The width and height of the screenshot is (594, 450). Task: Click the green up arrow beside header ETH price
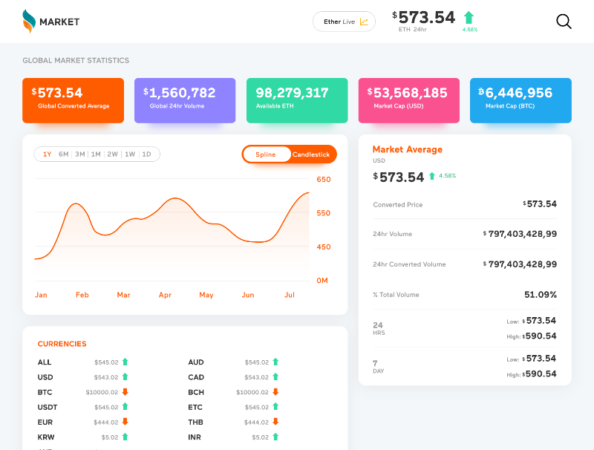(x=469, y=18)
